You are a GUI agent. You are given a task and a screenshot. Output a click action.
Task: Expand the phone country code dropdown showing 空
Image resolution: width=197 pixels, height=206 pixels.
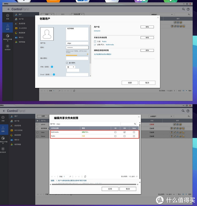point(71,67)
